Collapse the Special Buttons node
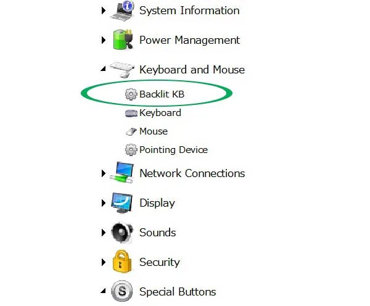Screen dimensions: 370x306 [x=103, y=292]
